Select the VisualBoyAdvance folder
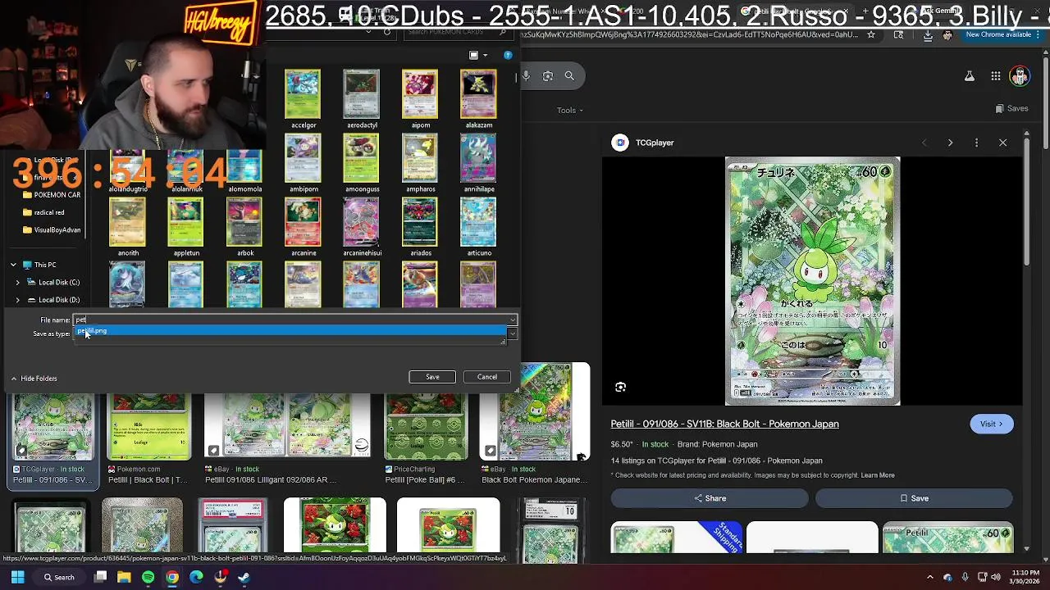 pos(52,230)
